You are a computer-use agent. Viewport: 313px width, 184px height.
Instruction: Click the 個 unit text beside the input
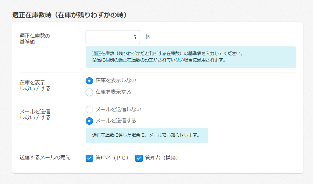click(148, 37)
